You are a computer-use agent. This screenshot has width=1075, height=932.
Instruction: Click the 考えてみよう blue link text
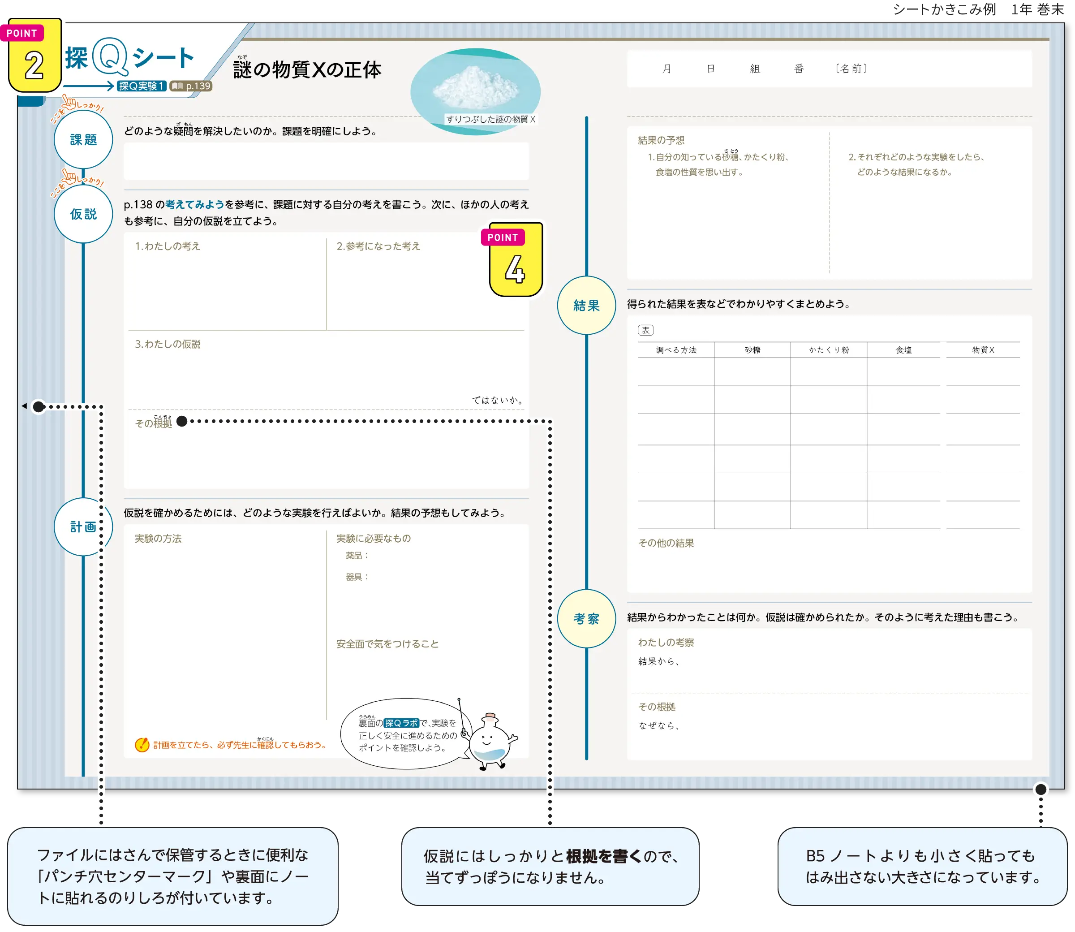click(194, 204)
